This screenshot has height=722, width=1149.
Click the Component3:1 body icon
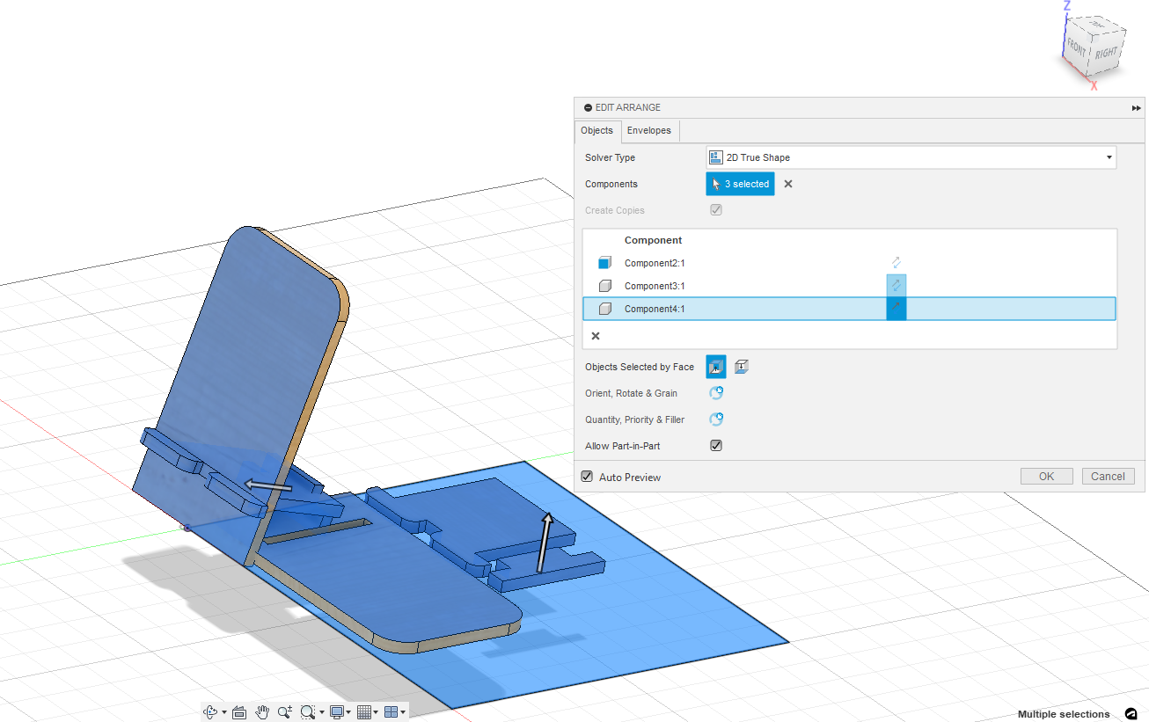pyautogui.click(x=604, y=286)
